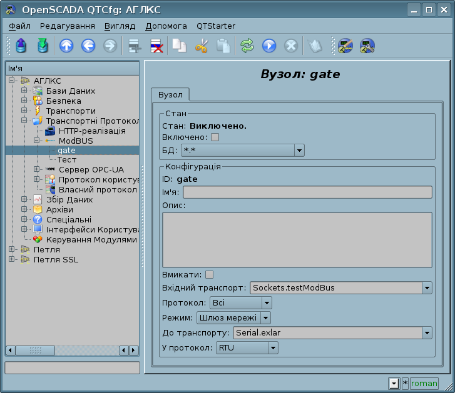Image resolution: width=455 pixels, height=393 pixels.
Task: Collapse the ModBUS tree node
Action: coord(36,141)
